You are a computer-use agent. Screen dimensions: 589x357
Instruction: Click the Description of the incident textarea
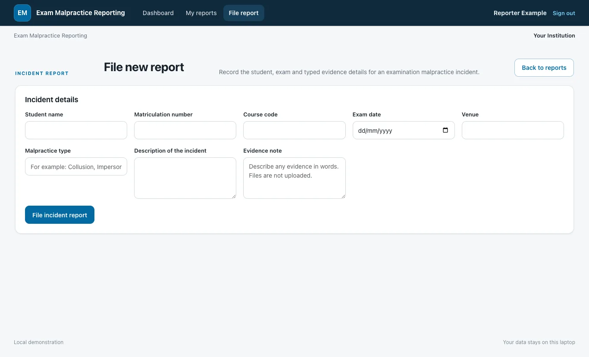pyautogui.click(x=185, y=178)
